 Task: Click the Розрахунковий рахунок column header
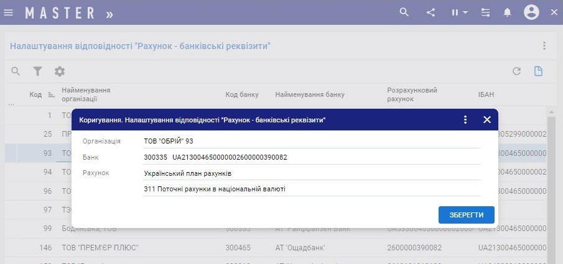tap(412, 94)
